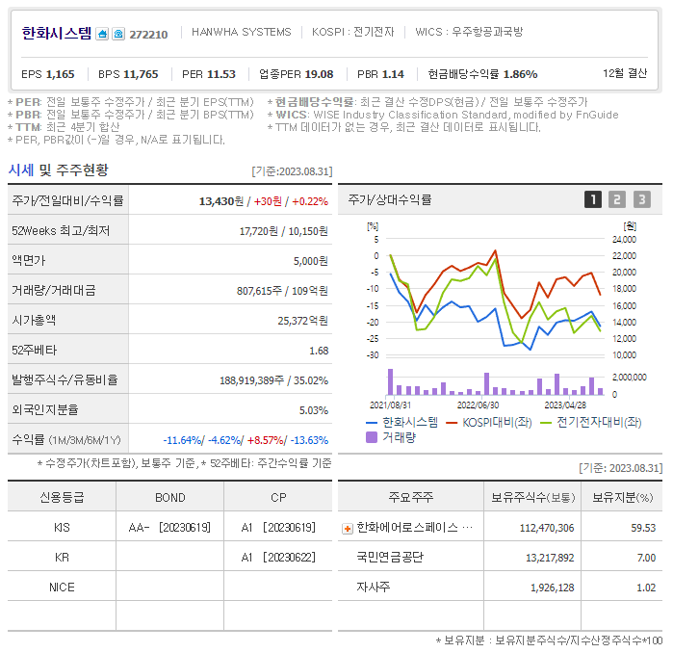673x653 pixels.
Task: Click the 신용등급 column header
Action: [62, 498]
